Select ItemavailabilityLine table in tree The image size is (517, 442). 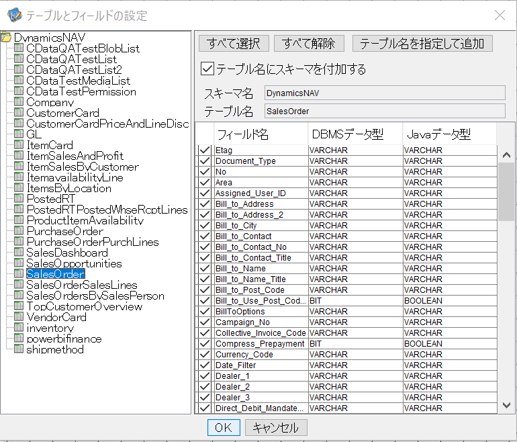pyautogui.click(x=75, y=177)
